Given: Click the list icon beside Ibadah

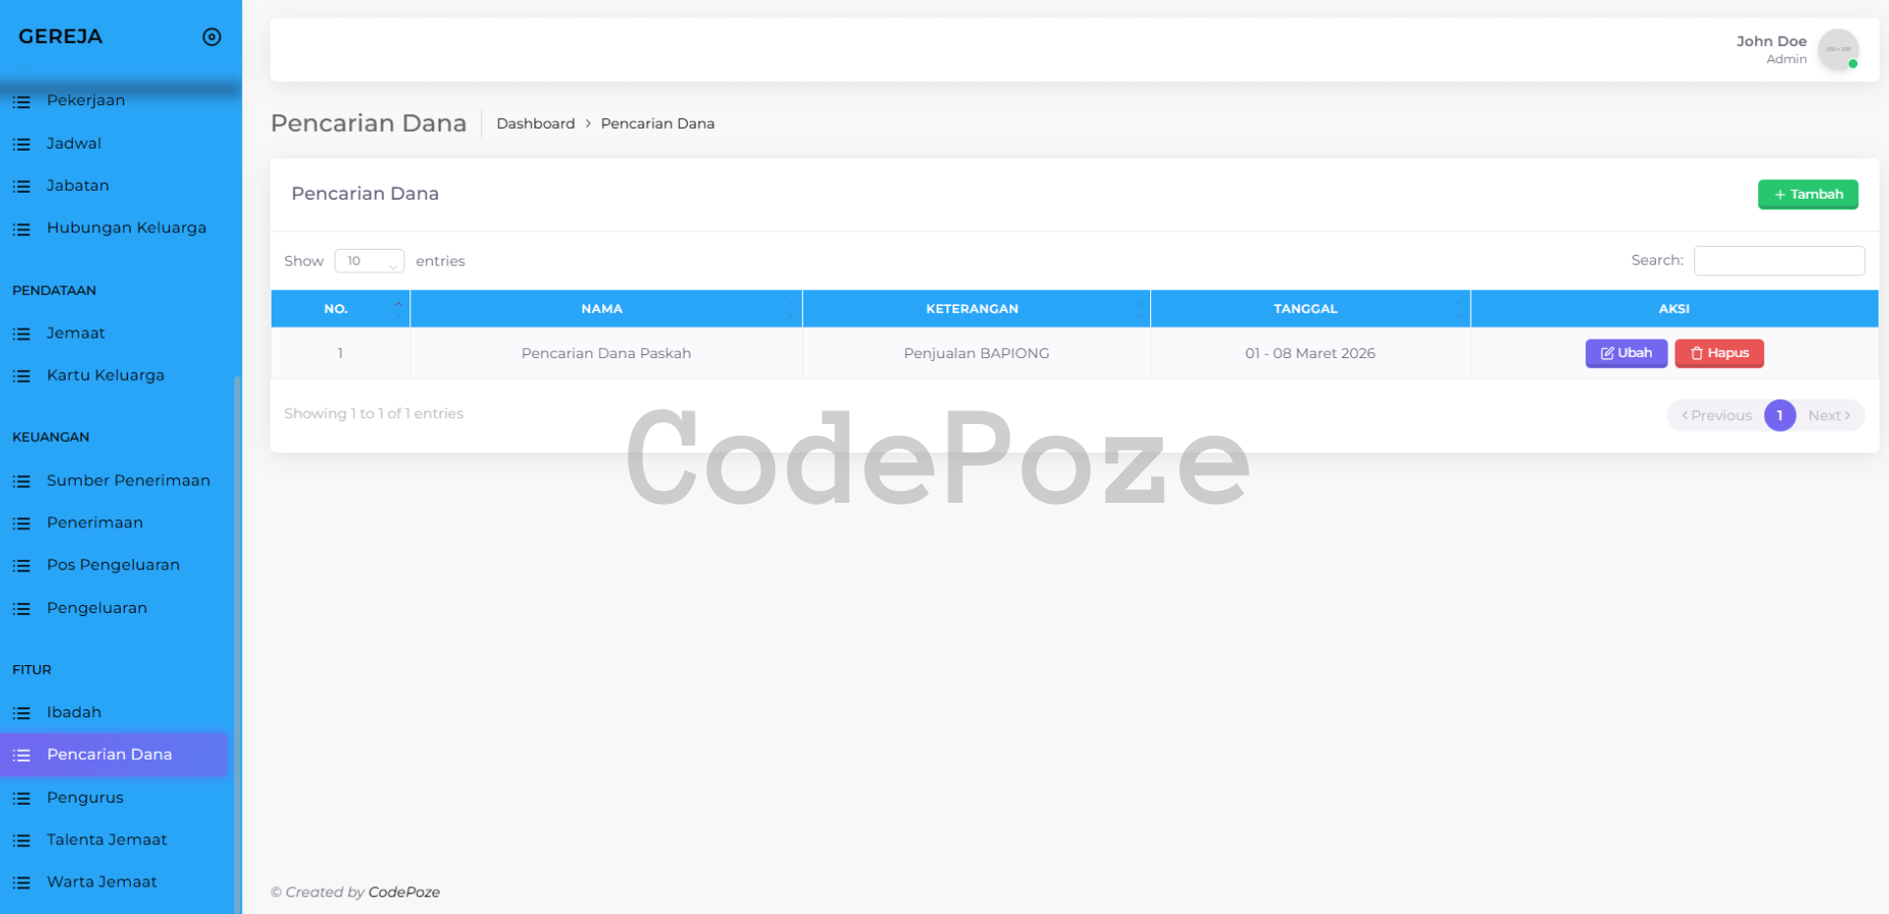Looking at the screenshot, I should click(22, 713).
